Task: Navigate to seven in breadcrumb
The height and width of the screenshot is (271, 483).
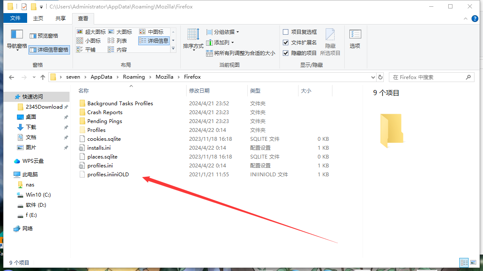Action: pyautogui.click(x=73, y=77)
